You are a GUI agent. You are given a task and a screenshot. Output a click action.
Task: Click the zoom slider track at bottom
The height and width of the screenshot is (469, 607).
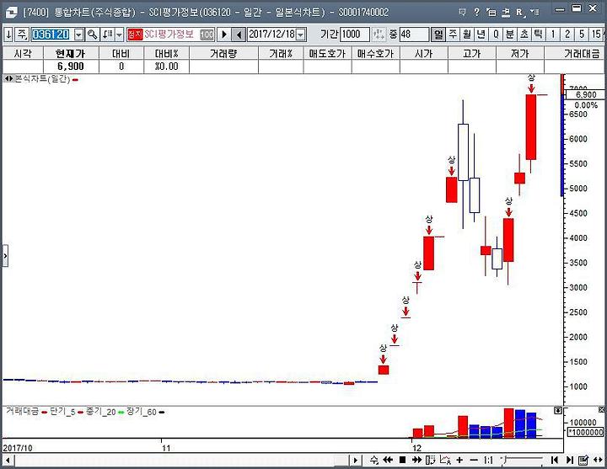click(x=524, y=460)
